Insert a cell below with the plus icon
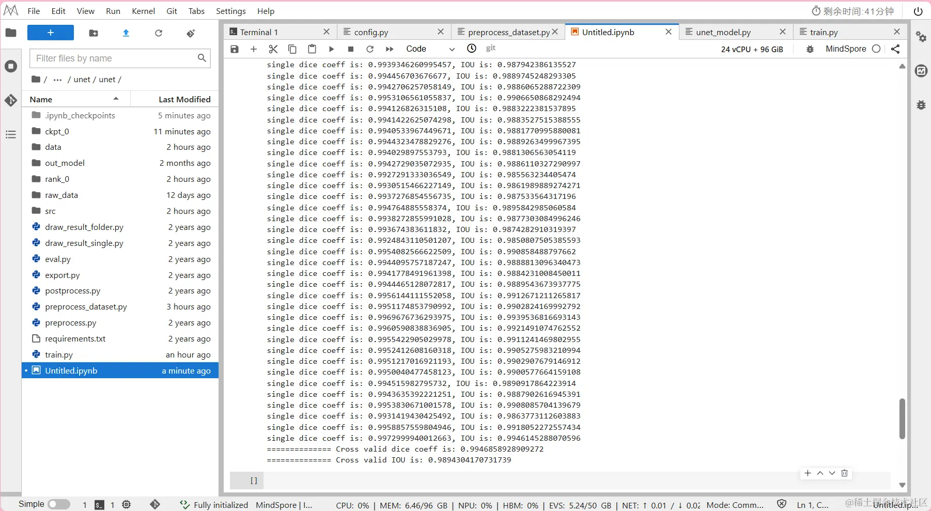 (x=254, y=49)
